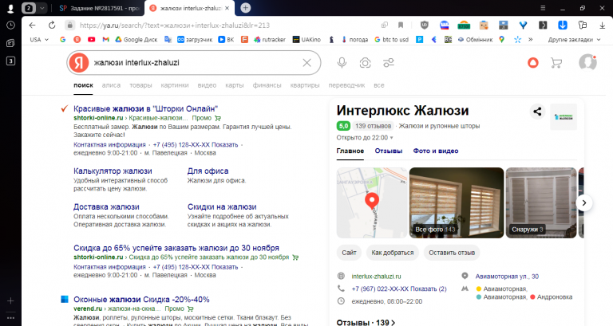Open a new browser tab
613x326 pixels.
point(246,8)
